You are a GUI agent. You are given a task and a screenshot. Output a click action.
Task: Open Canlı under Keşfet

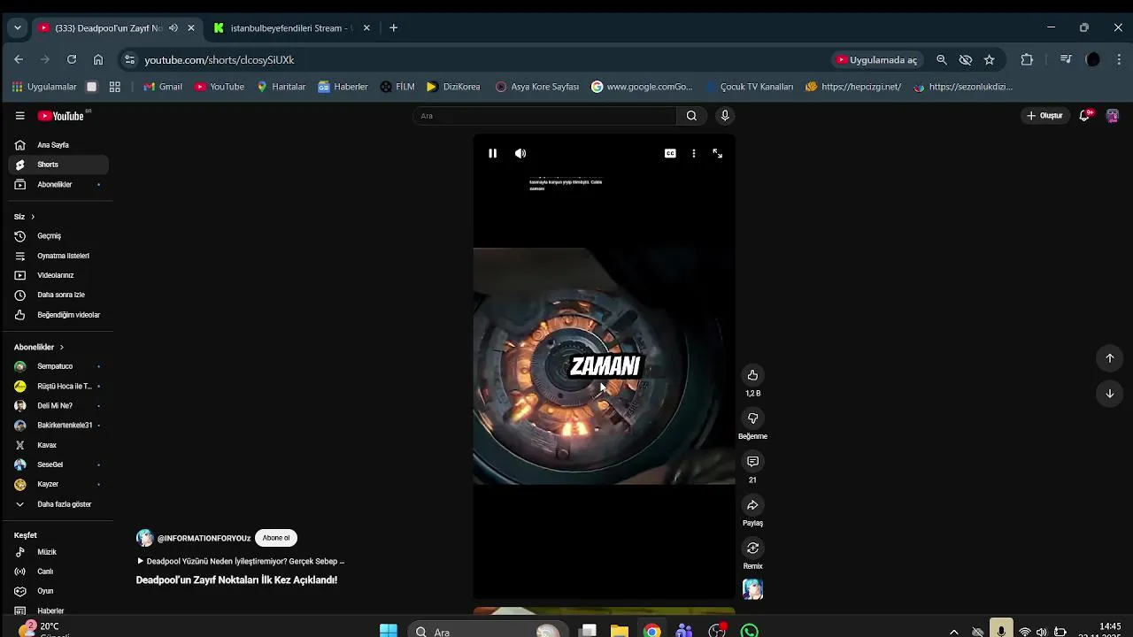pyautogui.click(x=58, y=572)
